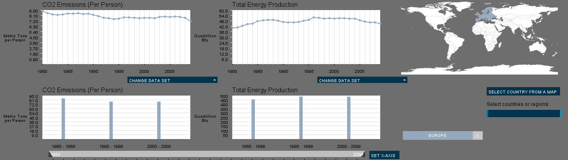The image size is (568, 160).
Task: Click the CO2 Emissions bar chart title
Action: pos(83,90)
